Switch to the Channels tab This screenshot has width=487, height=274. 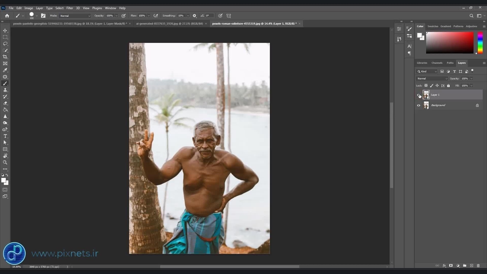pyautogui.click(x=437, y=63)
